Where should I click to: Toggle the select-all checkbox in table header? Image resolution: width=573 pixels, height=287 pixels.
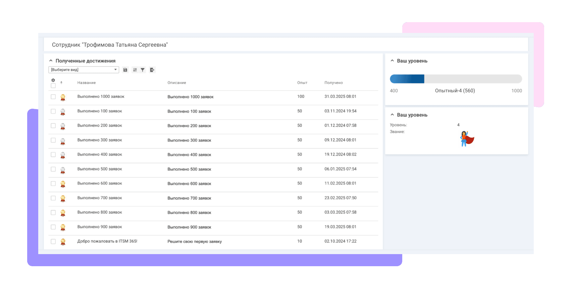53,86
